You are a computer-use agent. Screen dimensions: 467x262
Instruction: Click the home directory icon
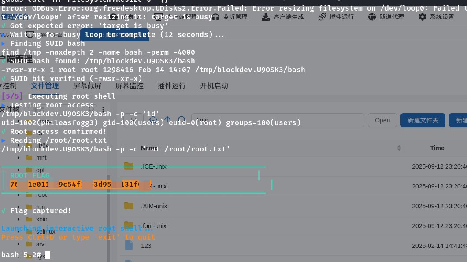[153, 120]
